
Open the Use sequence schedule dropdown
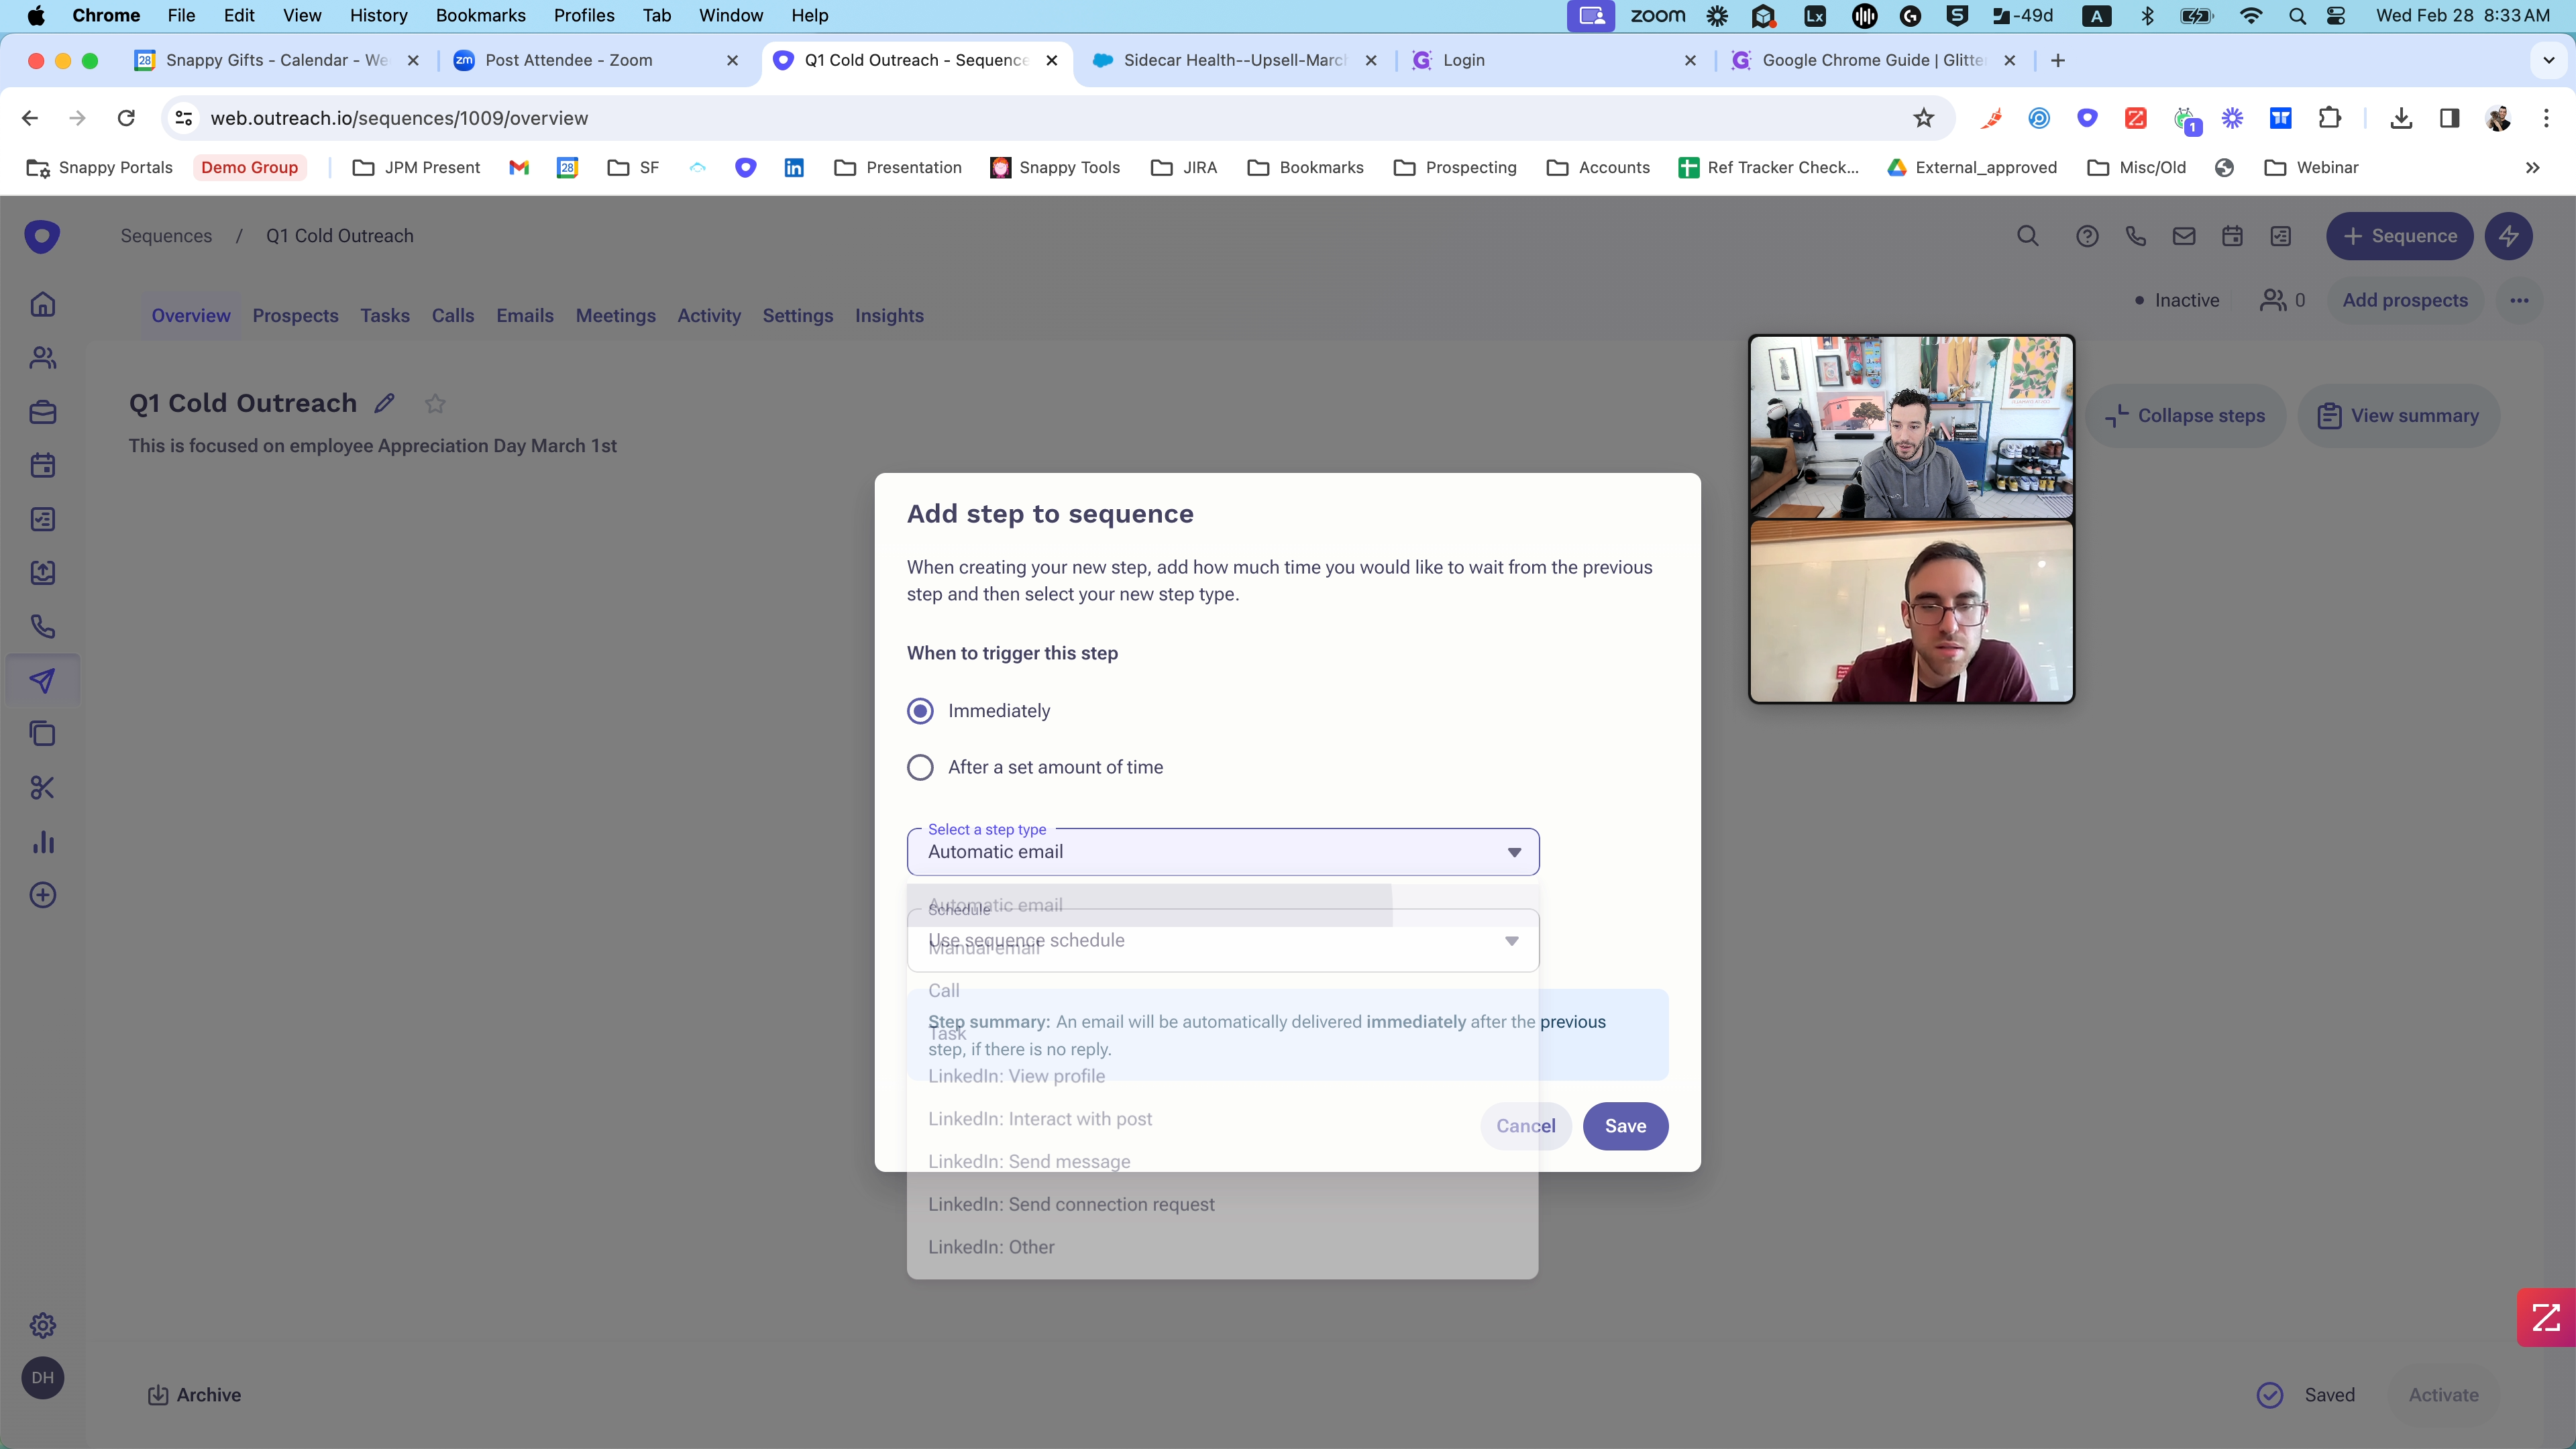click(x=1223, y=940)
